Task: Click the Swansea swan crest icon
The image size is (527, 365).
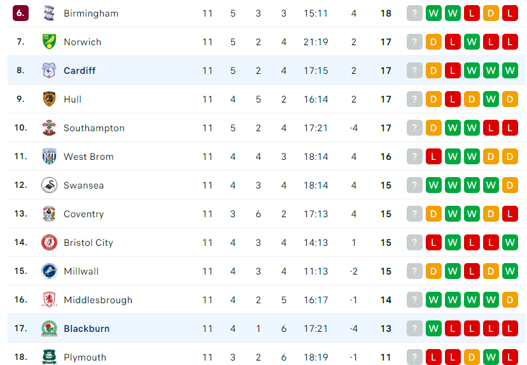Action: [x=49, y=185]
